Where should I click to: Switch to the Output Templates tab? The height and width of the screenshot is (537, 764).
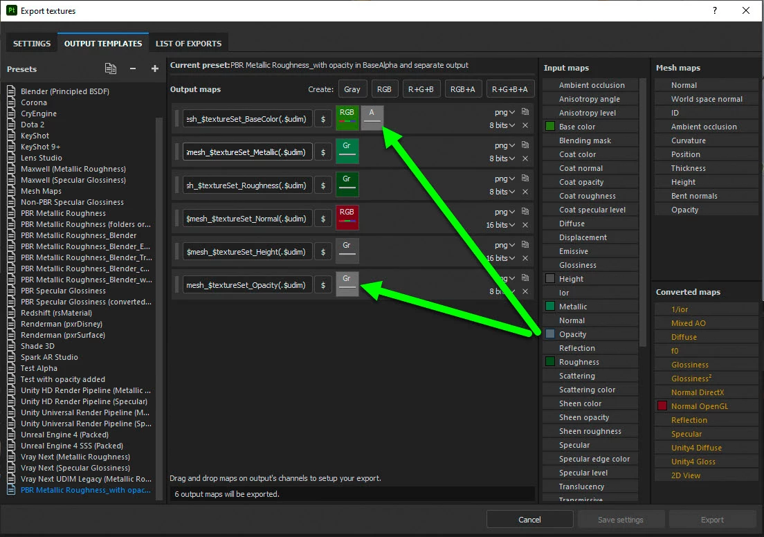(x=103, y=44)
